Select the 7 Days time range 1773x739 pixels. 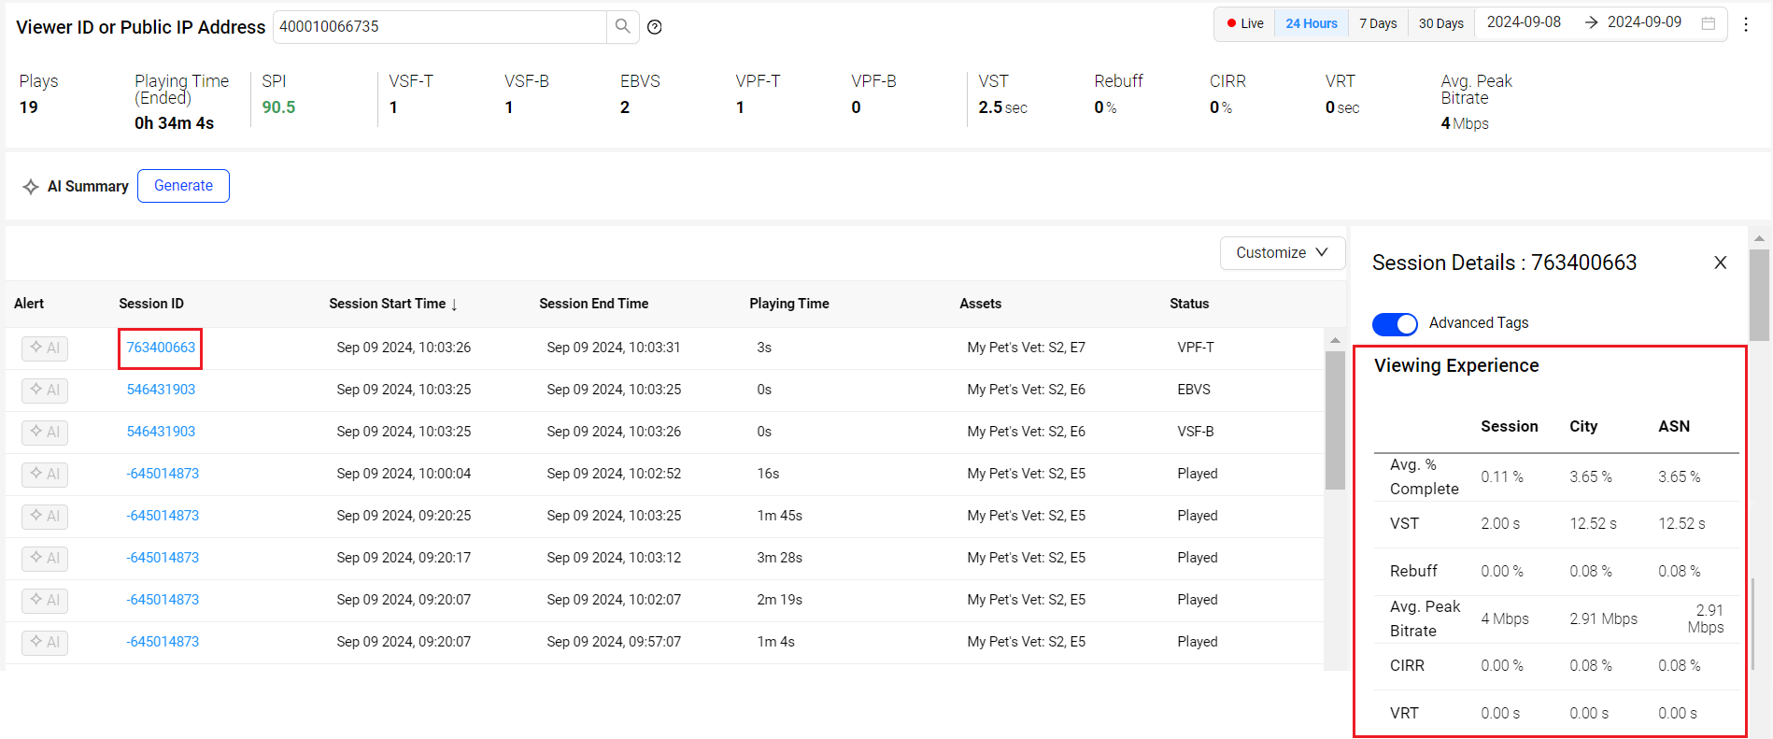1378,23
